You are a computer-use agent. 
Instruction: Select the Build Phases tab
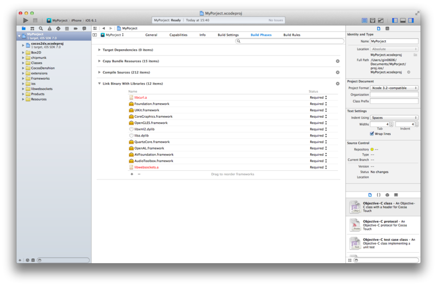[261, 35]
